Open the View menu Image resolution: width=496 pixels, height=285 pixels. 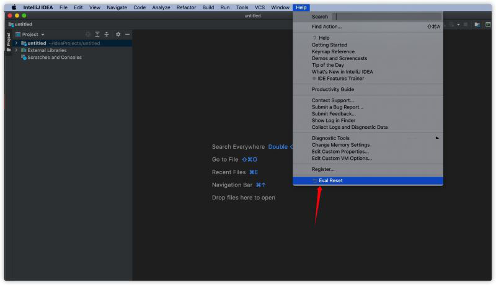pos(95,7)
